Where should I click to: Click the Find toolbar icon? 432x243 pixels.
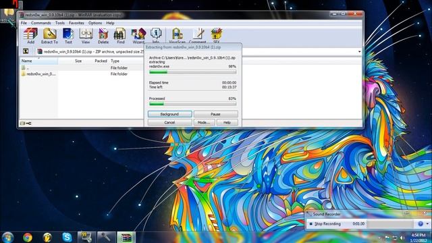pos(120,36)
